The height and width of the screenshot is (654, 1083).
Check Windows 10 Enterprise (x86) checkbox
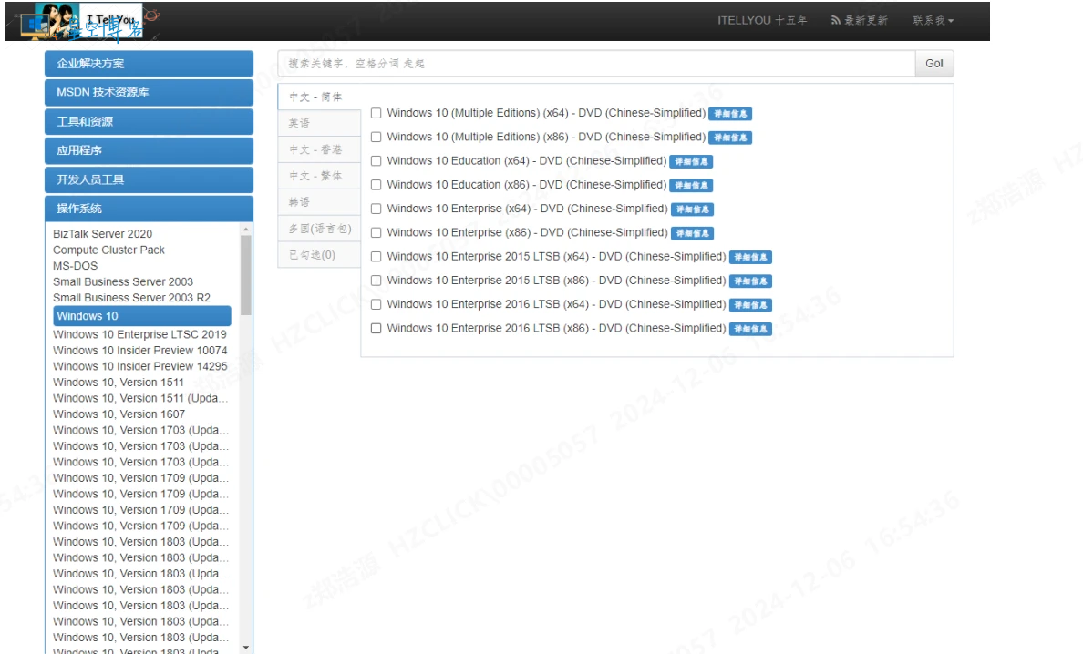click(x=376, y=232)
